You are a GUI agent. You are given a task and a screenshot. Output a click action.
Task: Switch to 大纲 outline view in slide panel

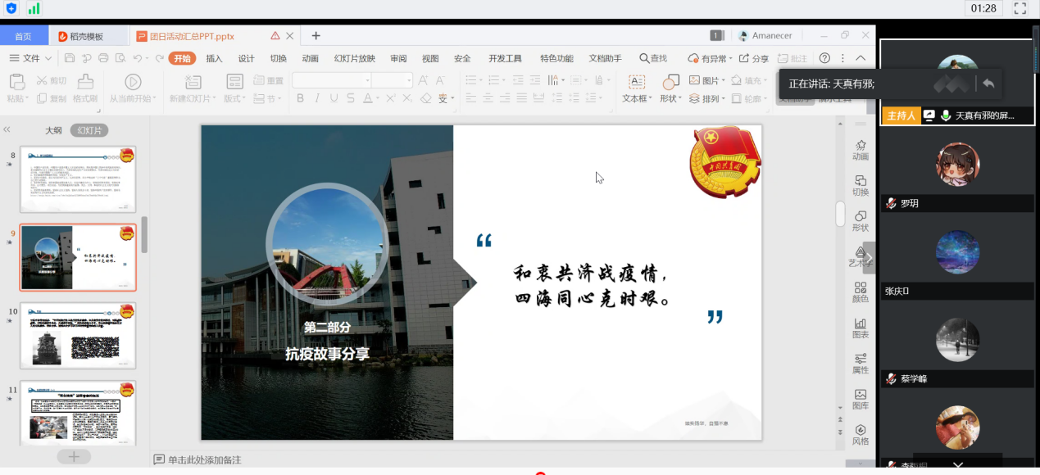coord(53,130)
